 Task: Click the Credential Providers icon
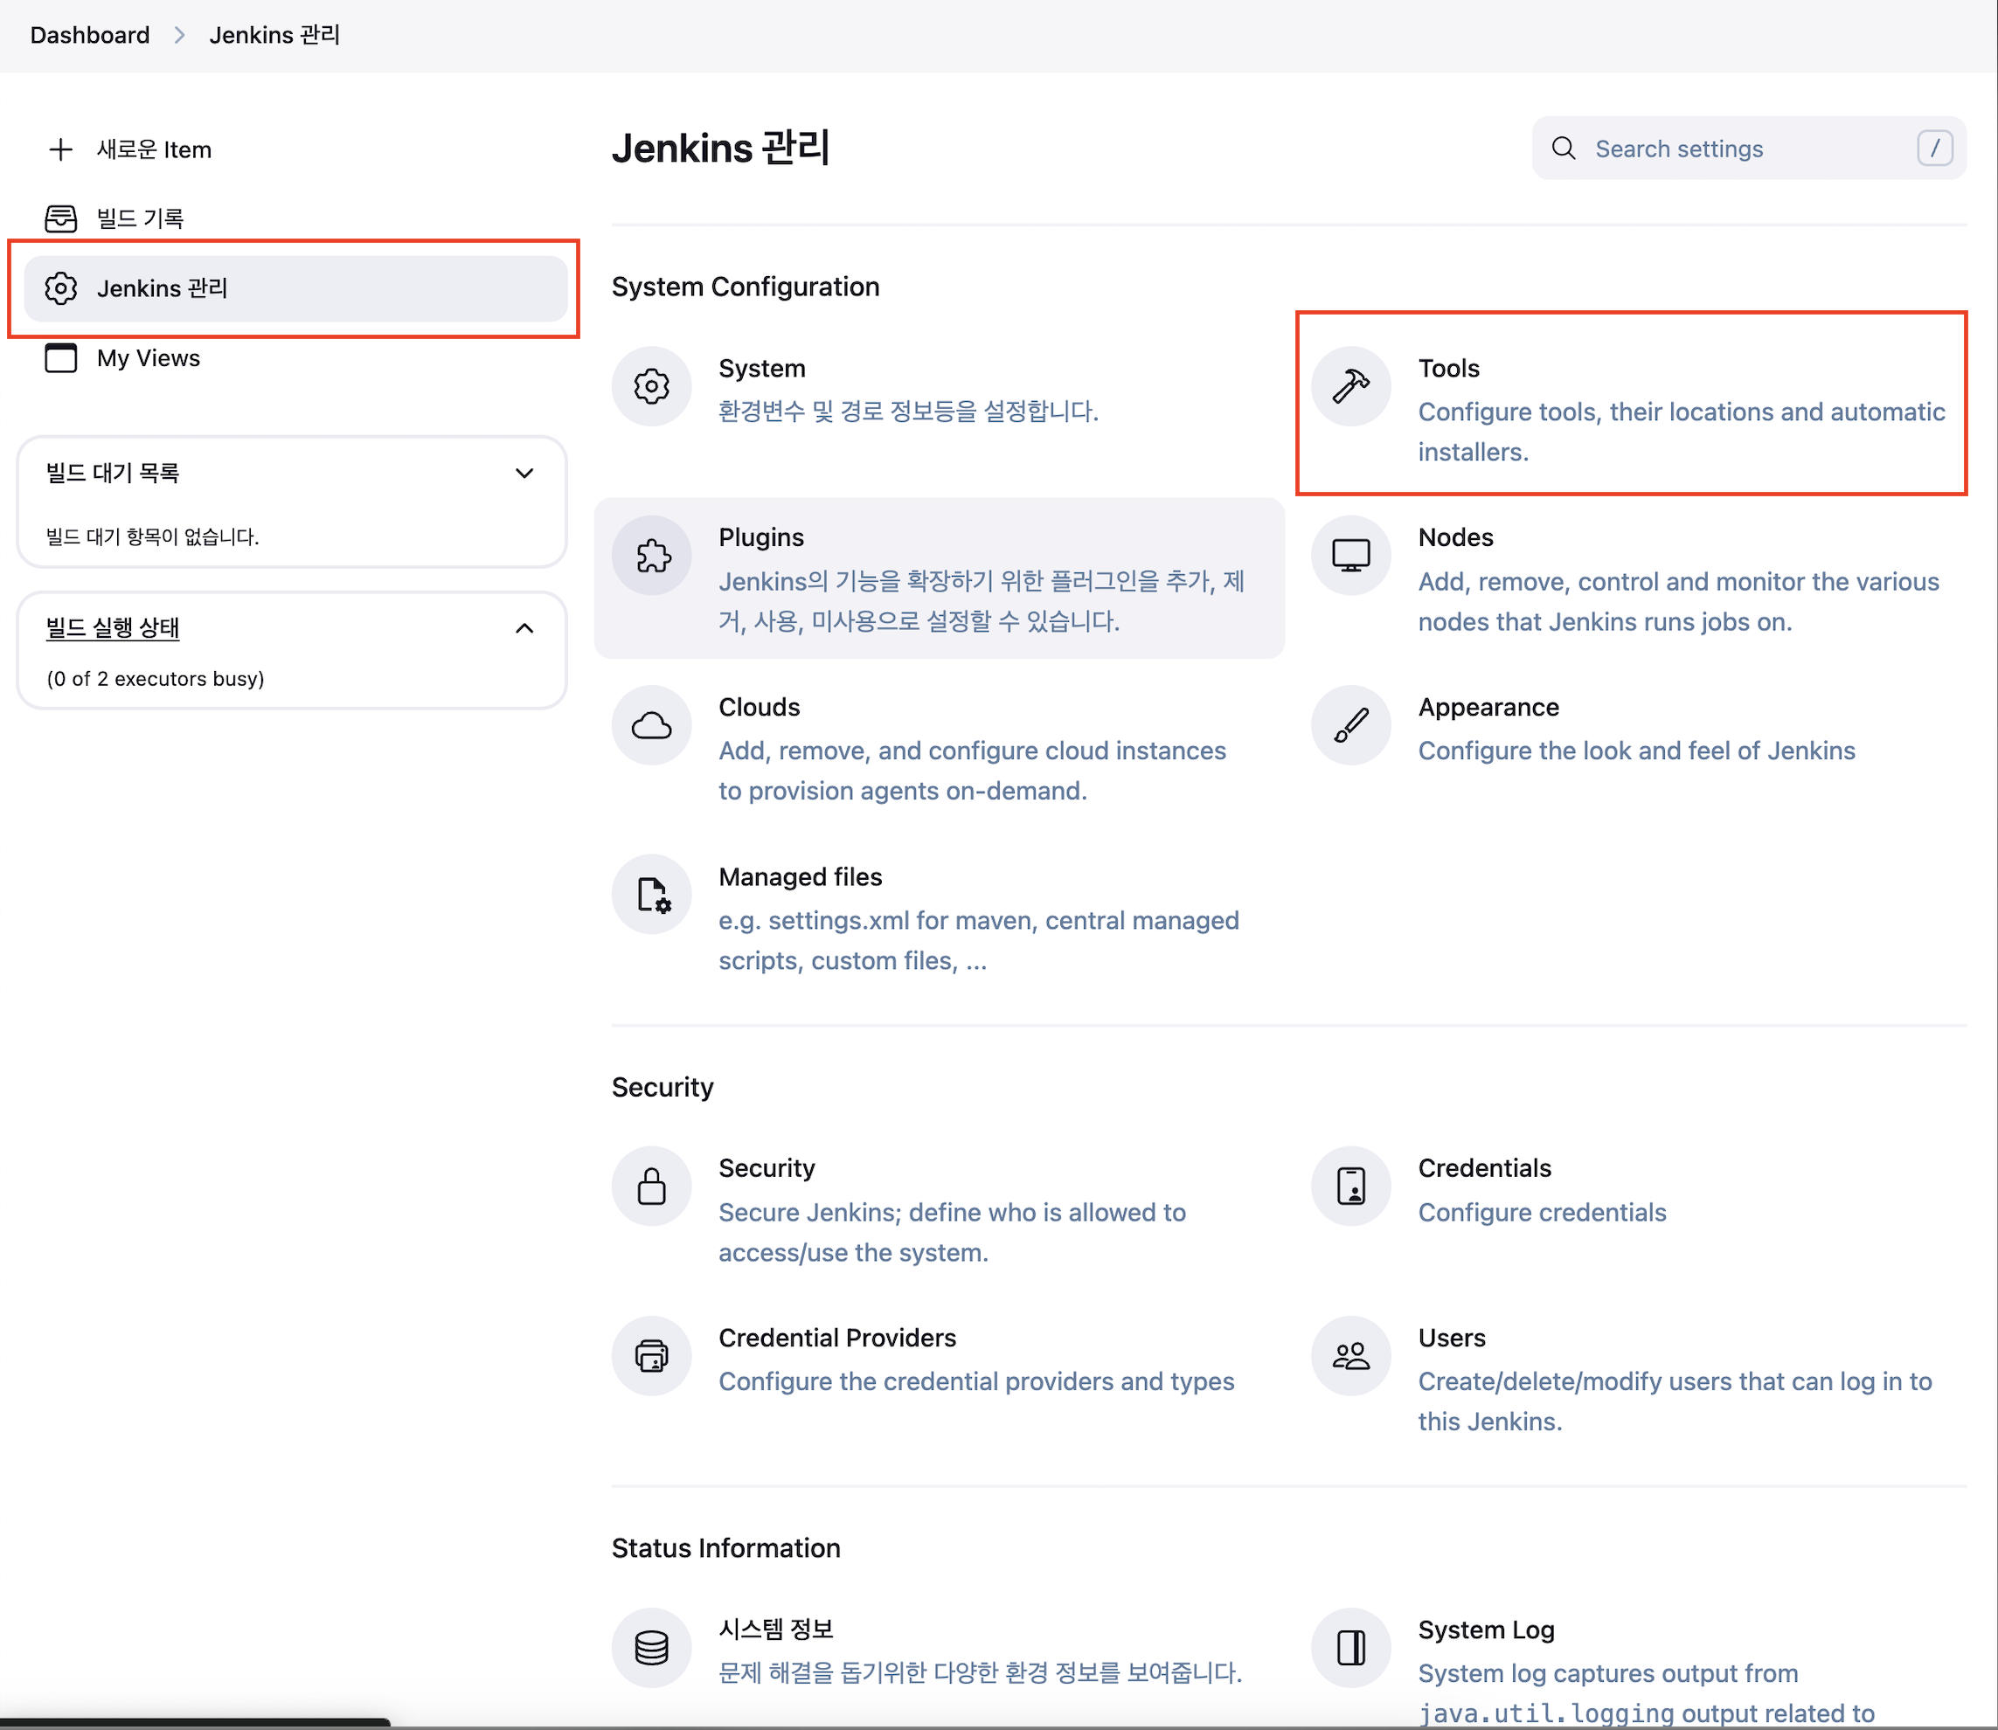pyautogui.click(x=652, y=1355)
